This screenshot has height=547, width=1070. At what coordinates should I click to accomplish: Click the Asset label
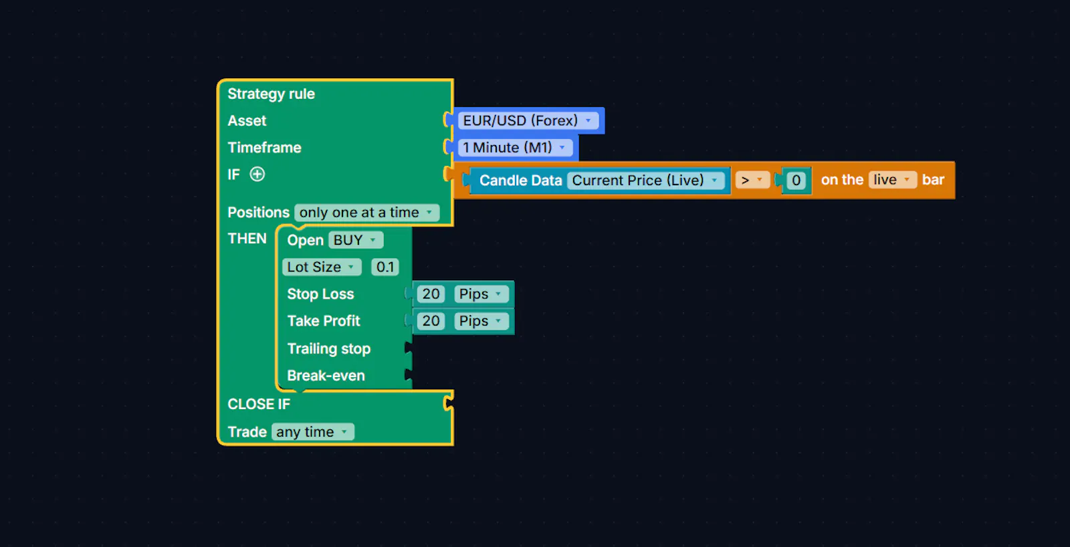247,121
